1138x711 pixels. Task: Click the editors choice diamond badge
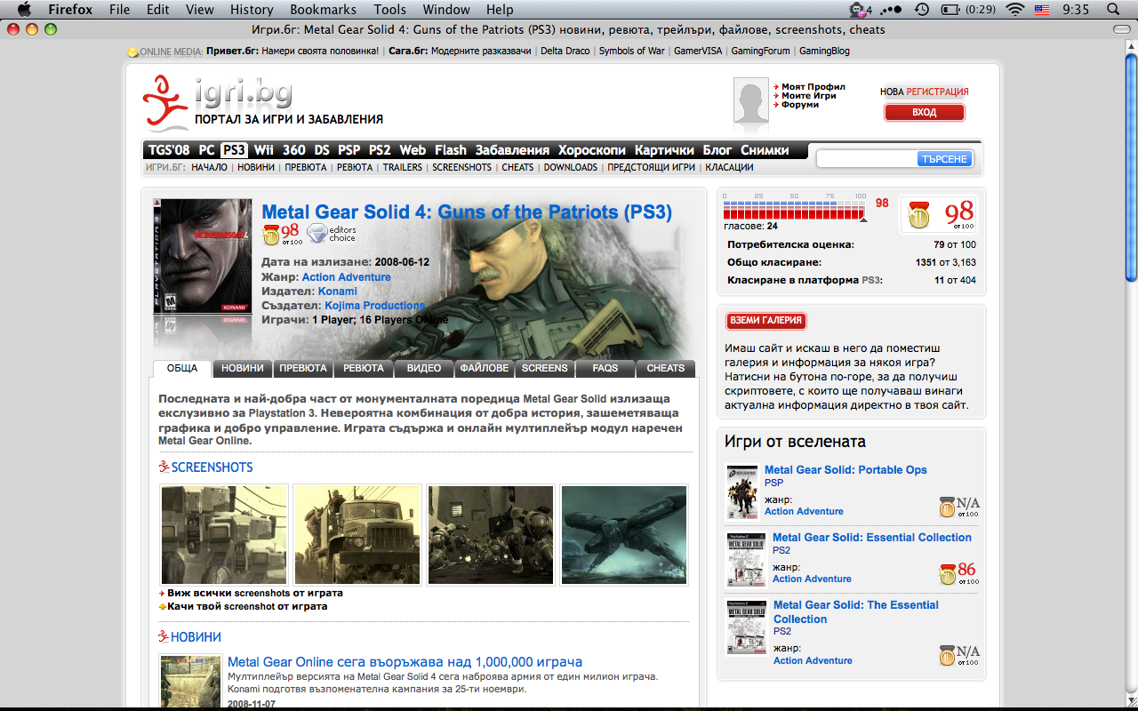tap(331, 234)
